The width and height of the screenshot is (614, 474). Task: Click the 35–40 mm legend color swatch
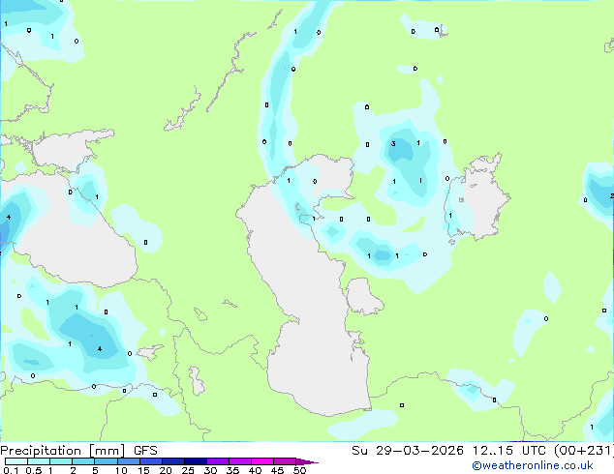[x=239, y=461]
